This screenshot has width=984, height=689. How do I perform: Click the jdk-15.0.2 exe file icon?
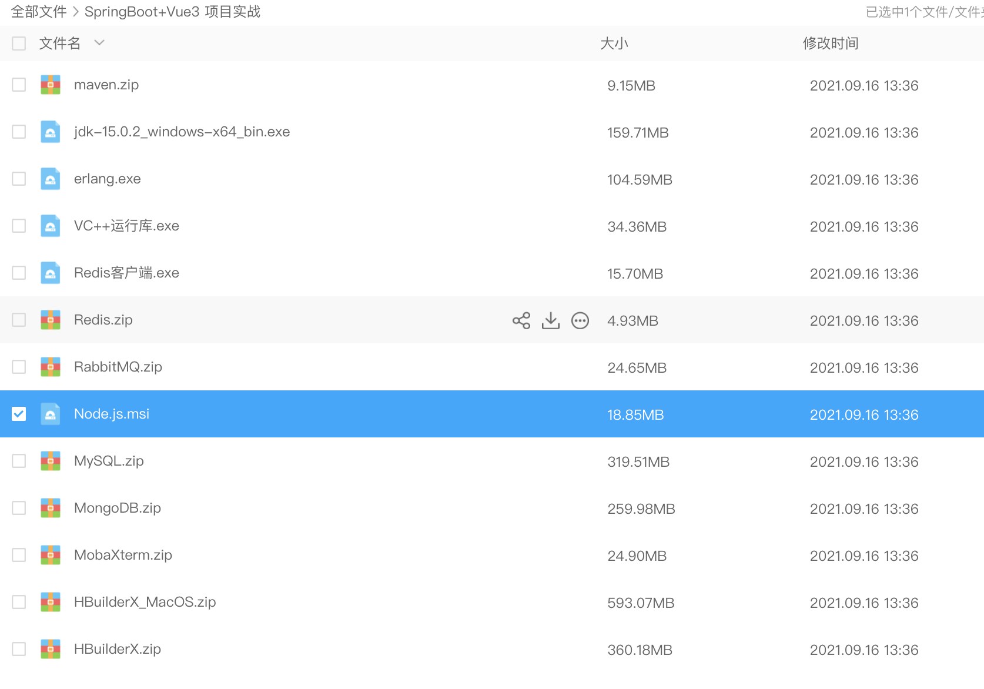51,132
